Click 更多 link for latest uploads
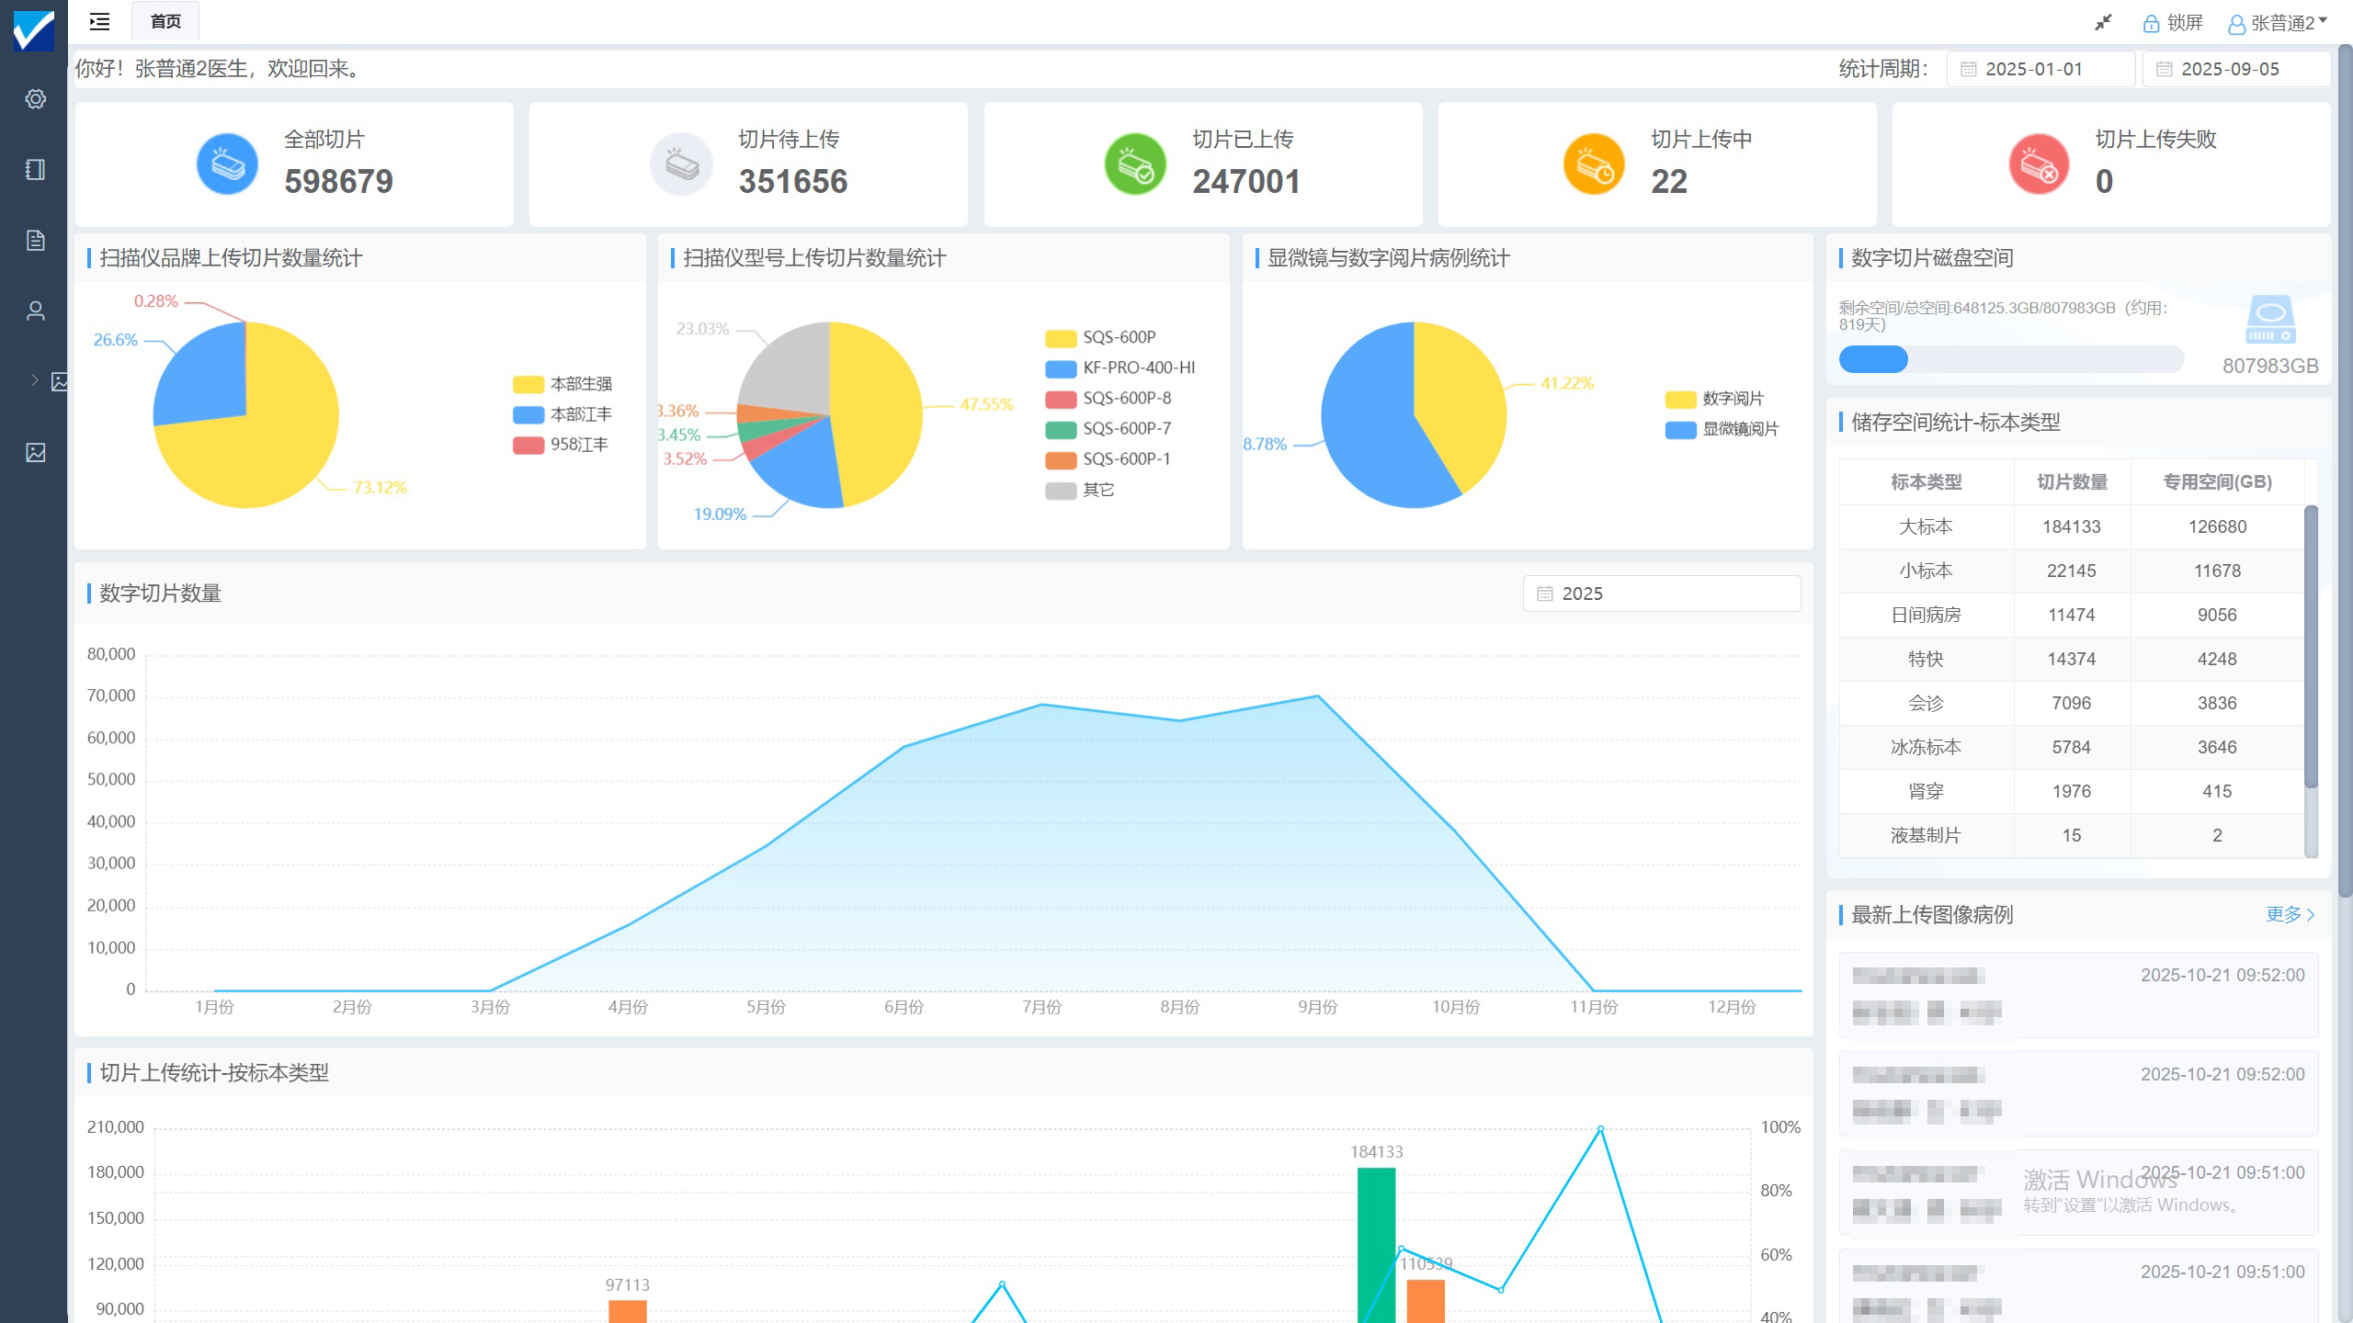Screen dimensions: 2353x1323 pyautogui.click(x=2289, y=914)
